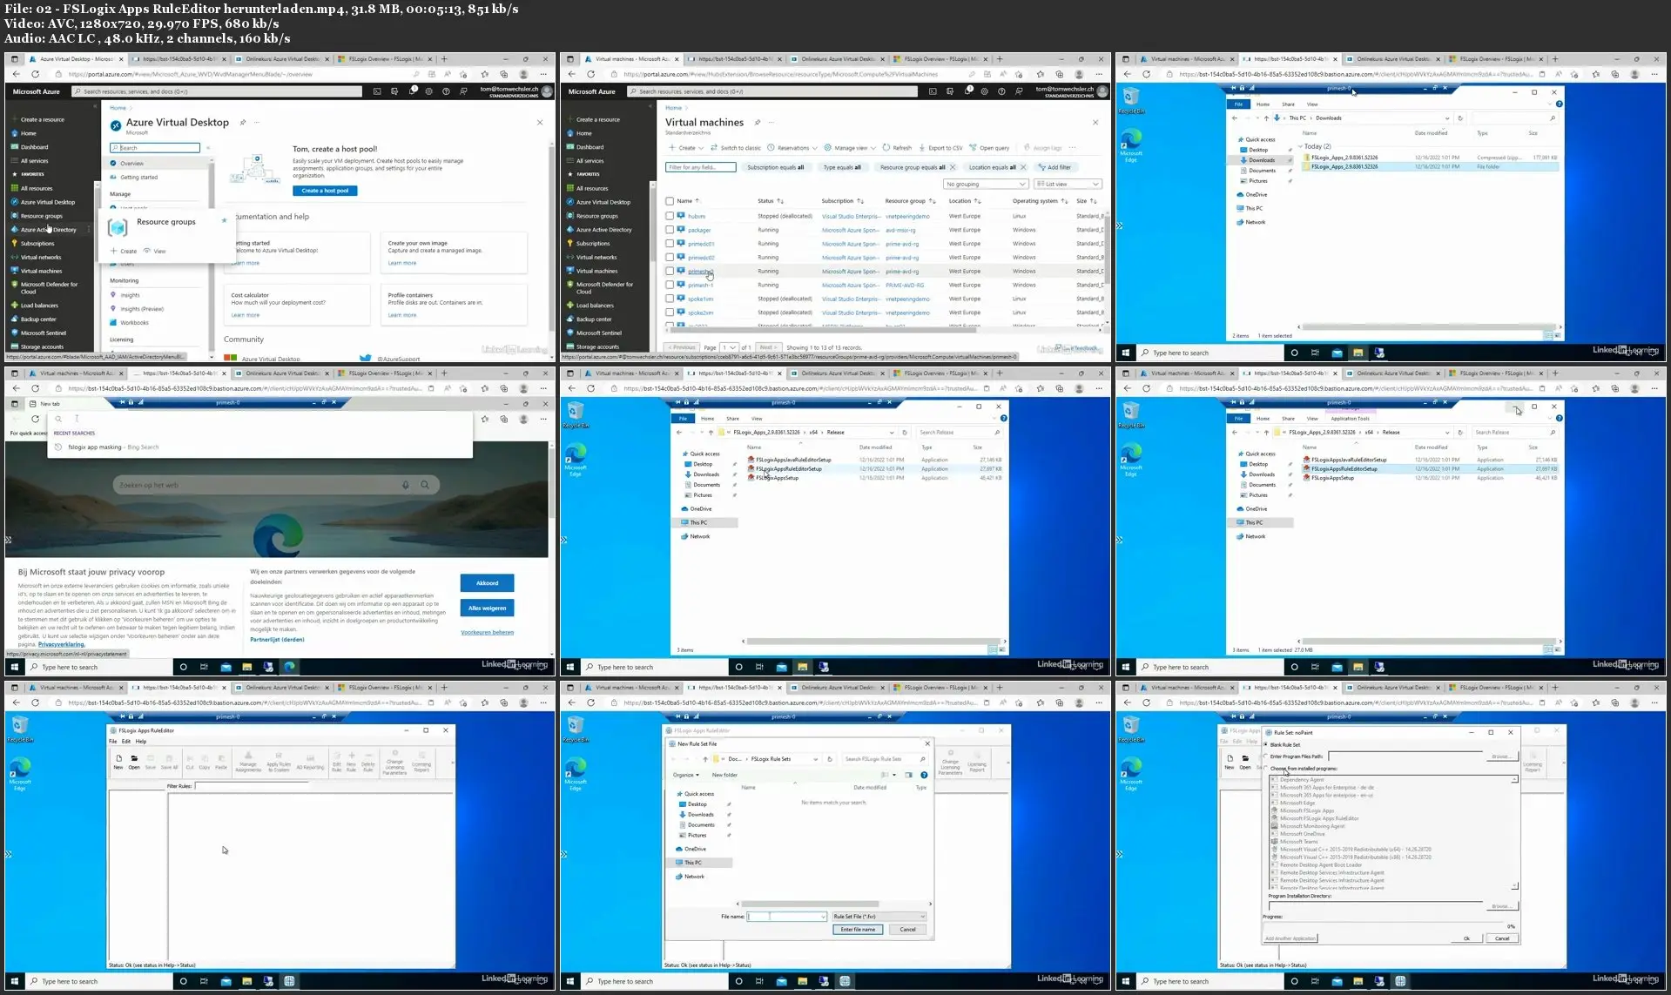
Task: Click Paste icon in FSLogix RuleEditor toolbar
Action: click(221, 762)
